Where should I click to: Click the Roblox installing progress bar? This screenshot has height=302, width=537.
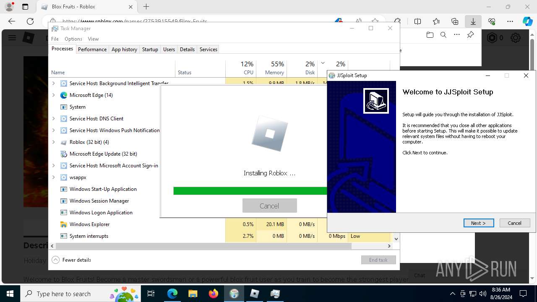point(250,191)
